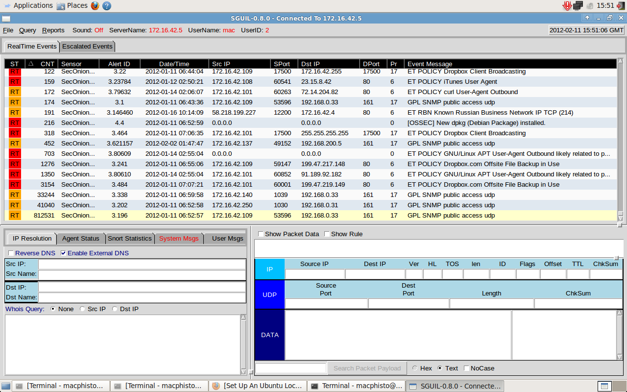
Task: Select Dst IP whois query option
Action: [115, 309]
